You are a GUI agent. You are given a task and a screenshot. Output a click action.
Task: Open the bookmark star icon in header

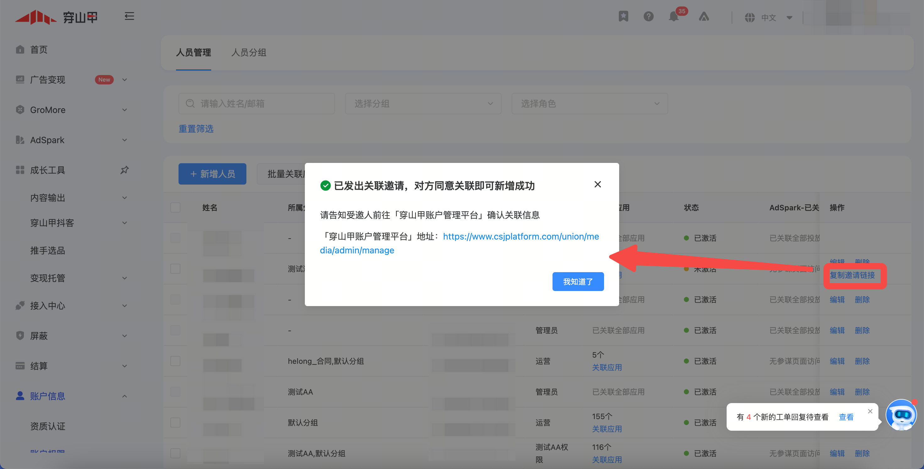(x=624, y=17)
